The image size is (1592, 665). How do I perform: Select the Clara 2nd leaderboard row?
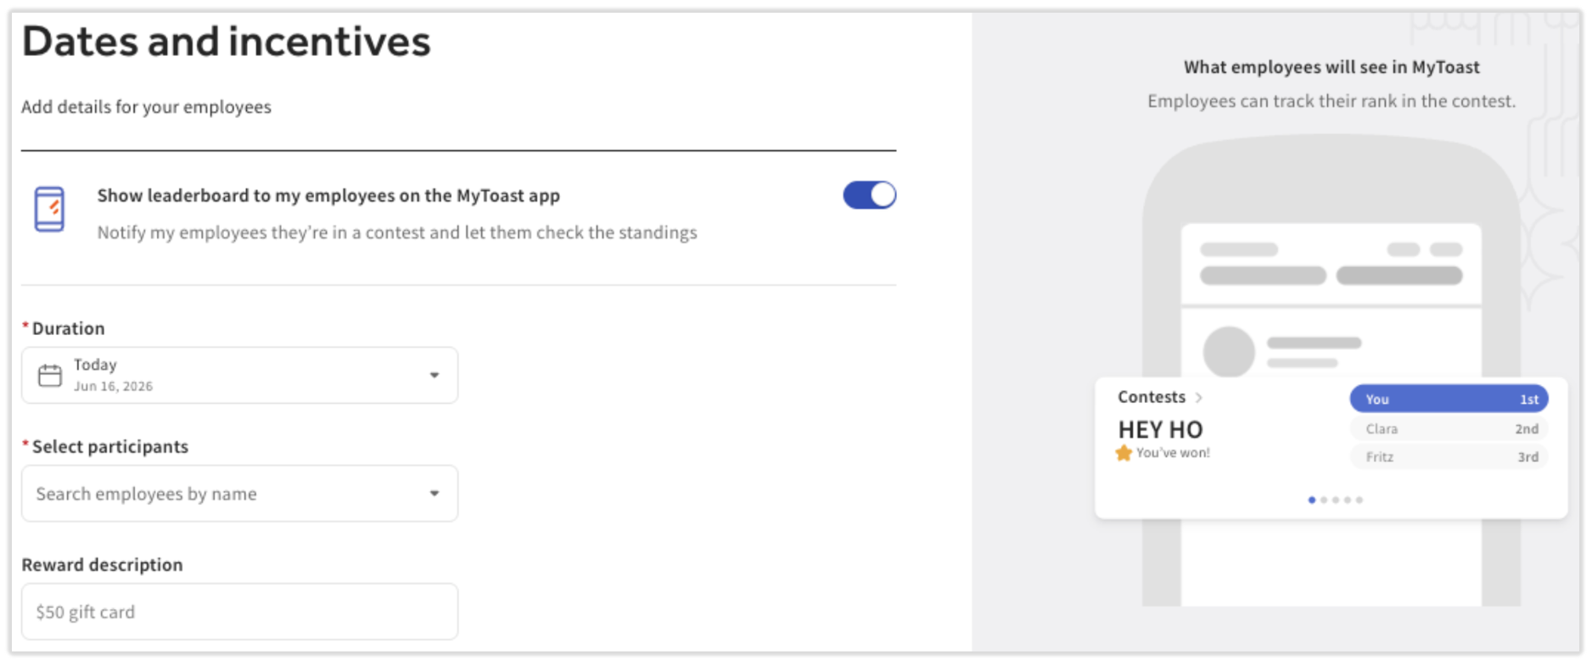click(1449, 428)
